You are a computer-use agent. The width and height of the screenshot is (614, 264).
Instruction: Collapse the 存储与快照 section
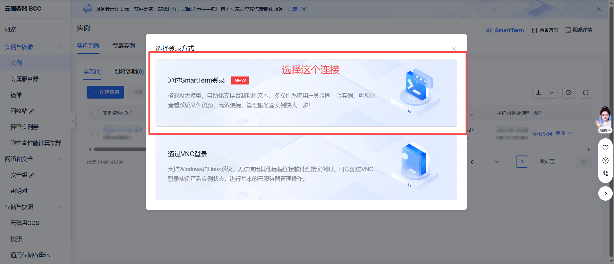[61, 207]
